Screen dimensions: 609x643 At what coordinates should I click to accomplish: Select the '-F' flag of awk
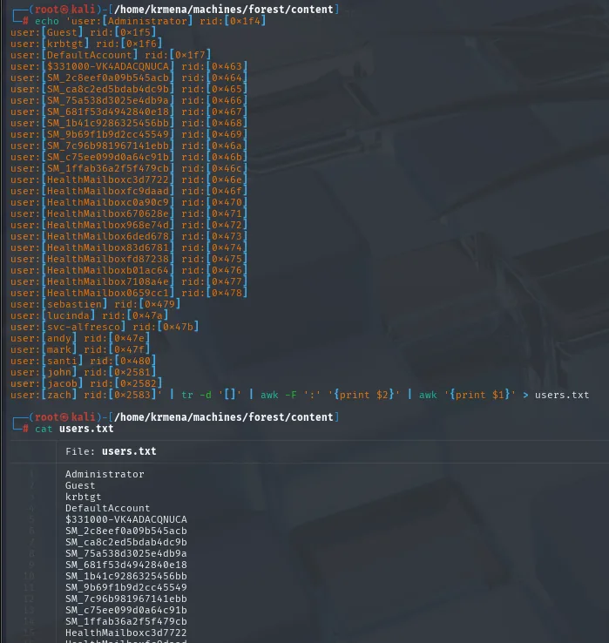pos(291,395)
